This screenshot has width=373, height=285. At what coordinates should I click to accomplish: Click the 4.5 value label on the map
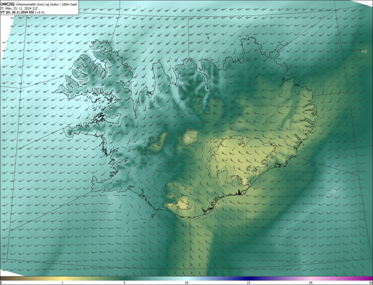pyautogui.click(x=364, y=51)
